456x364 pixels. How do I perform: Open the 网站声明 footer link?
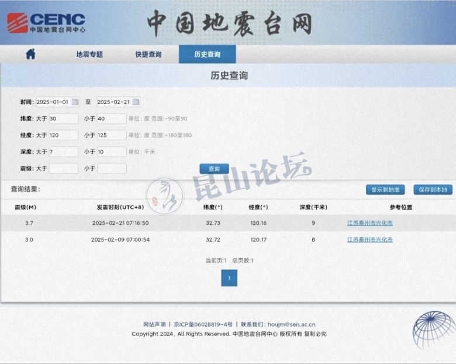pyautogui.click(x=154, y=324)
